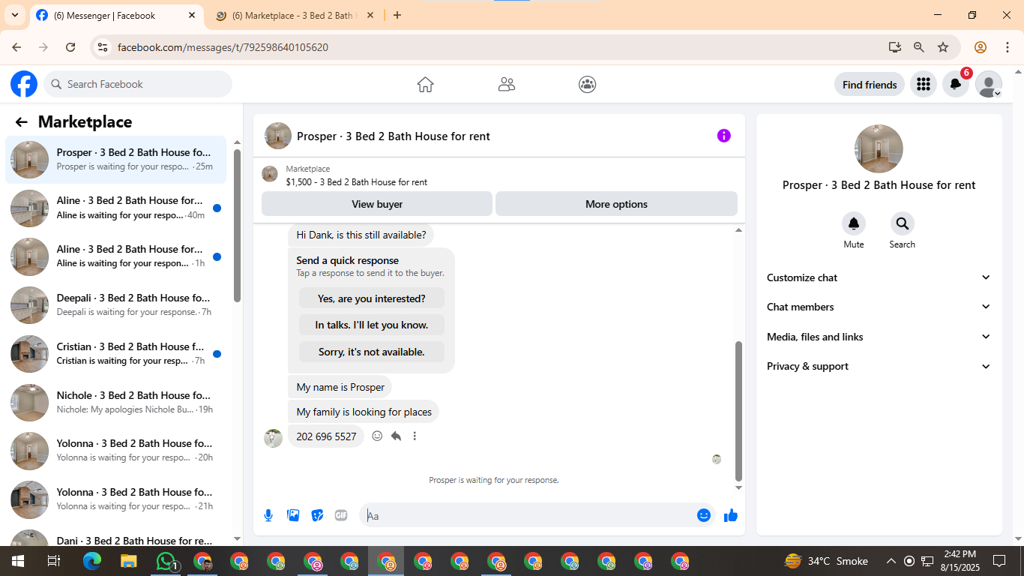Viewport: 1024px width, 576px height.
Task: Click the More options button
Action: click(x=616, y=204)
